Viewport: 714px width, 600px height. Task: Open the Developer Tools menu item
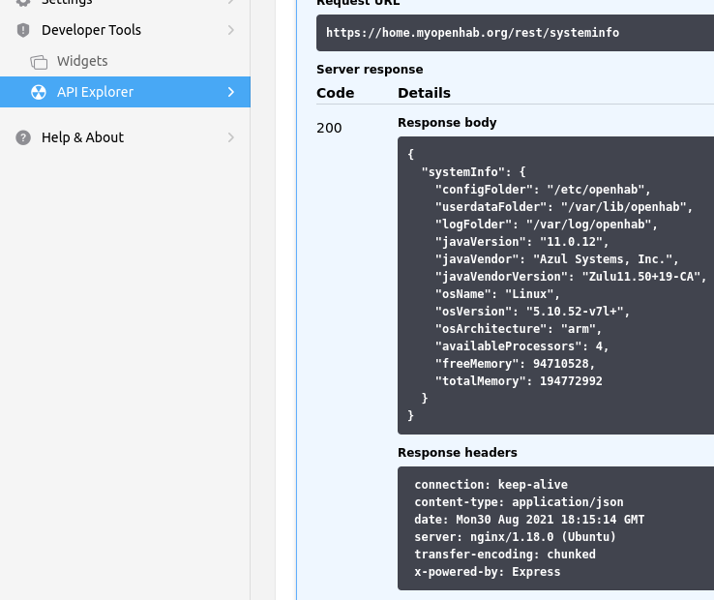click(x=91, y=30)
